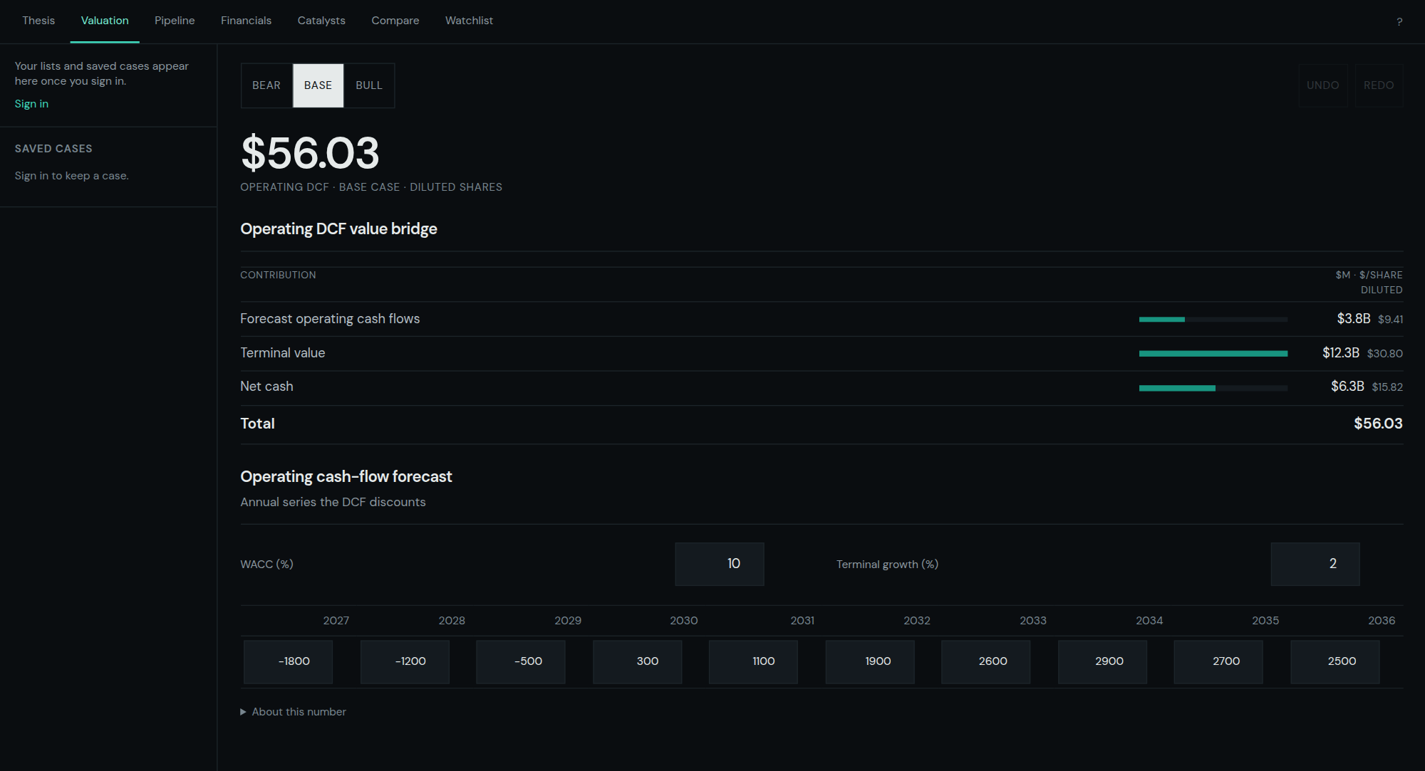Screen dimensions: 1425x771
Task: Edit the 2027 cash-flow value -1800
Action: [288, 662]
